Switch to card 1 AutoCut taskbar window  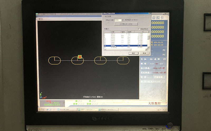click(86, 109)
